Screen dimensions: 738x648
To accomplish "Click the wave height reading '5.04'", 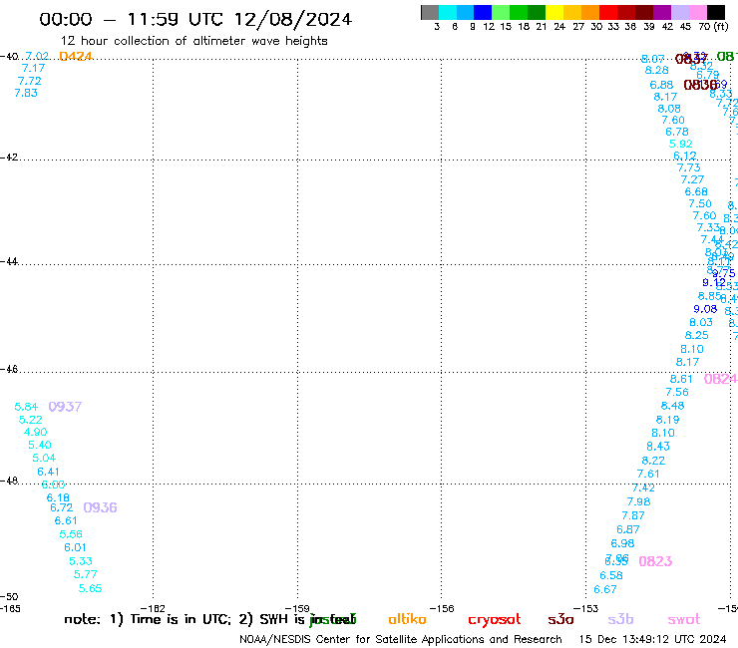I will pyautogui.click(x=44, y=458).
